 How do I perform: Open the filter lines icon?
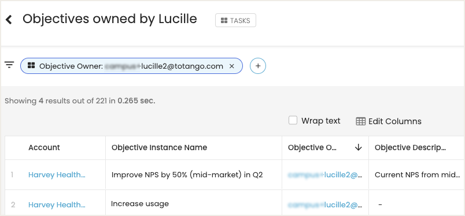tap(9, 65)
